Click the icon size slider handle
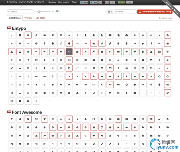 [39, 11]
